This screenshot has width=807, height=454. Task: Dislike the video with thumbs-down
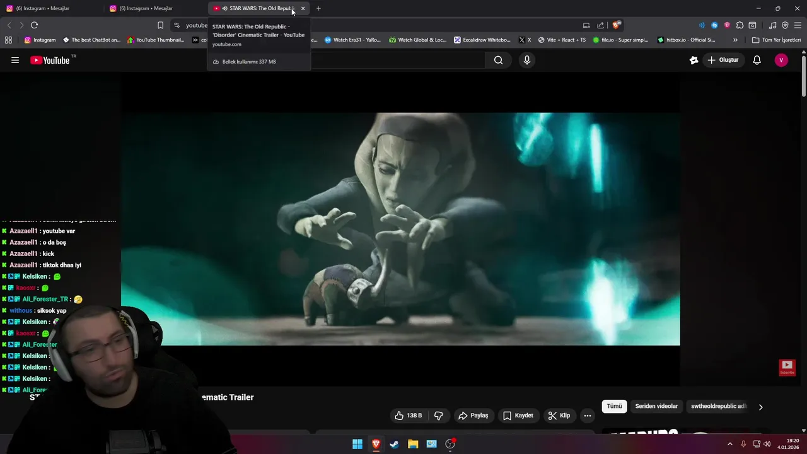(x=438, y=416)
